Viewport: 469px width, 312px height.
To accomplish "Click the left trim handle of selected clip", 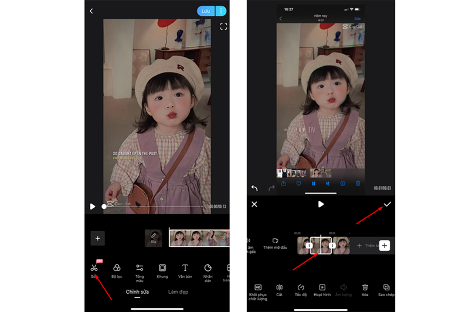I will click(x=309, y=245).
